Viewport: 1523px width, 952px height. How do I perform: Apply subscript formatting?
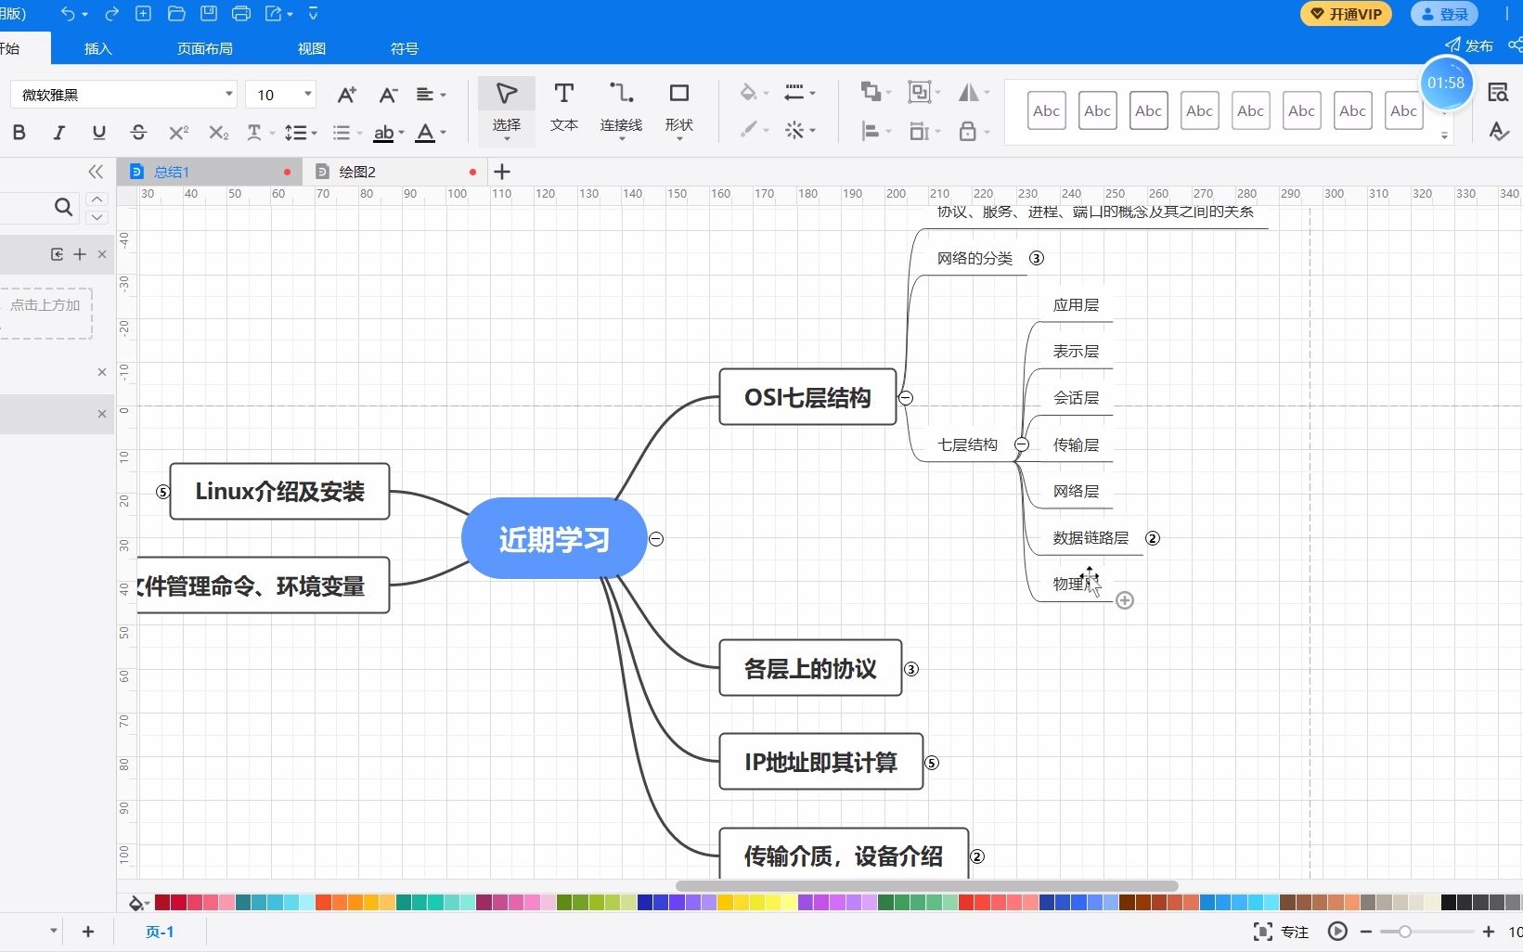[218, 133]
